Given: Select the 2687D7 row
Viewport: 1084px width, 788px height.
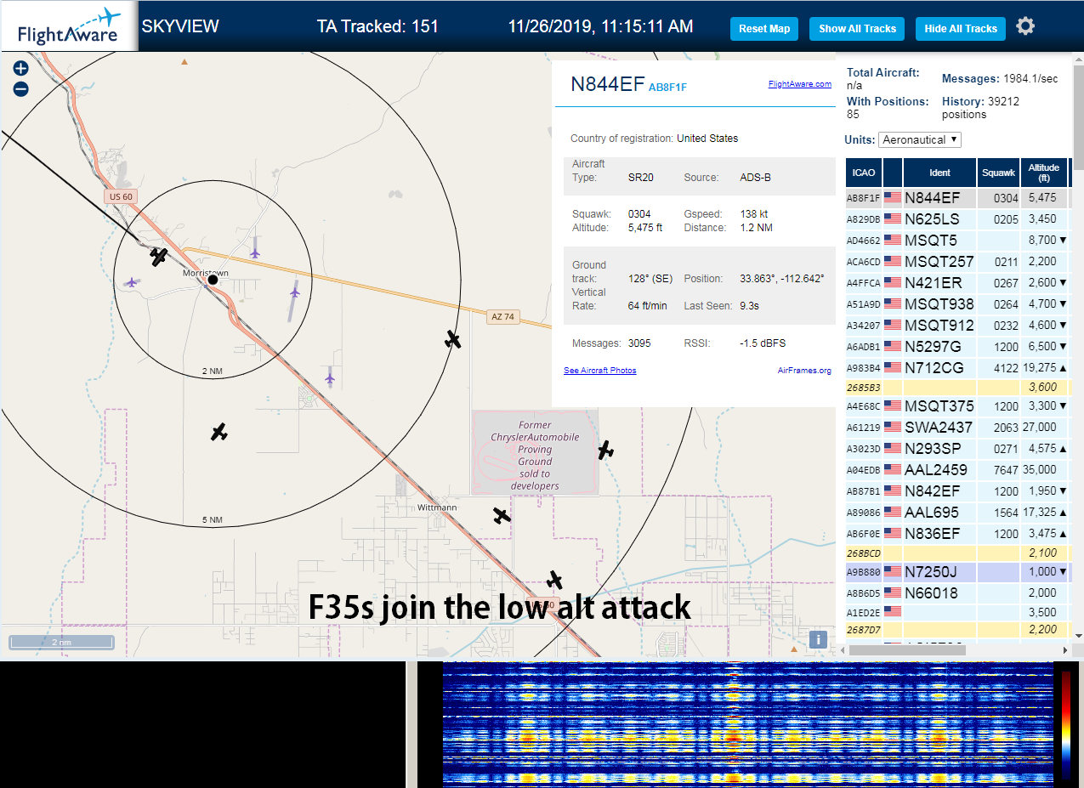Looking at the screenshot, I should (x=956, y=630).
